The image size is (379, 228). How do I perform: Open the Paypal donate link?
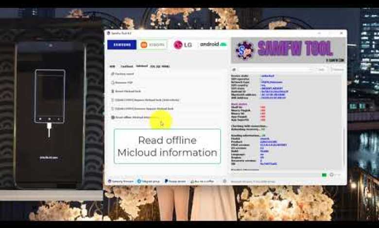[177, 181]
